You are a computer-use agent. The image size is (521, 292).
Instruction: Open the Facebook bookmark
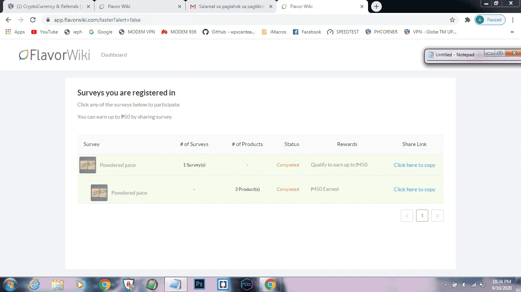[x=307, y=32]
